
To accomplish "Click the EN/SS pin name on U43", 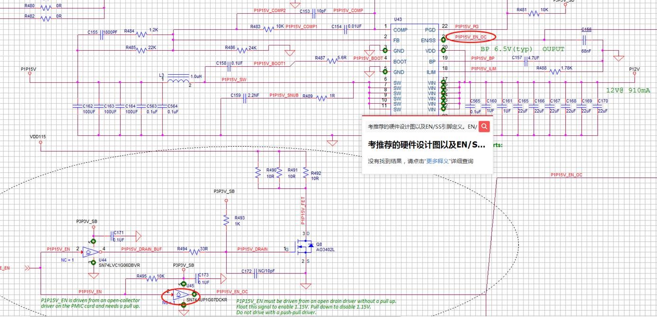I will click(428, 40).
